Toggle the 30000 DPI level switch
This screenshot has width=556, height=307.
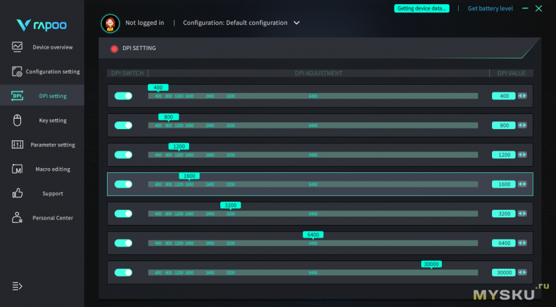point(124,272)
